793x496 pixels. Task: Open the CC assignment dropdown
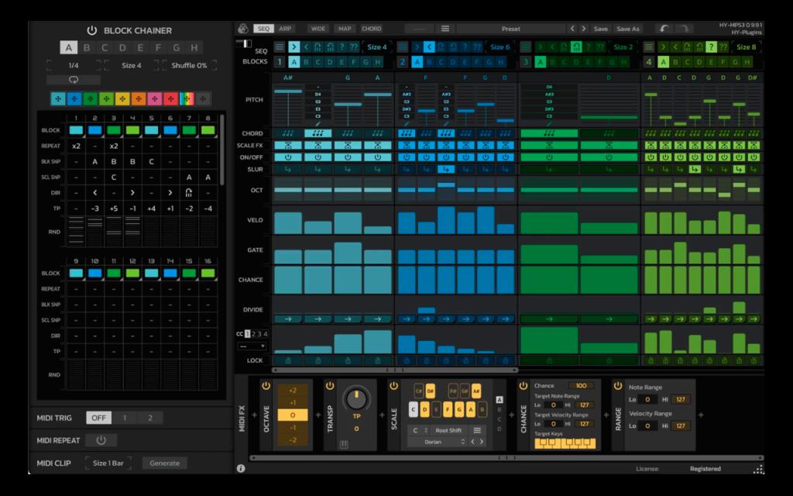coord(252,346)
